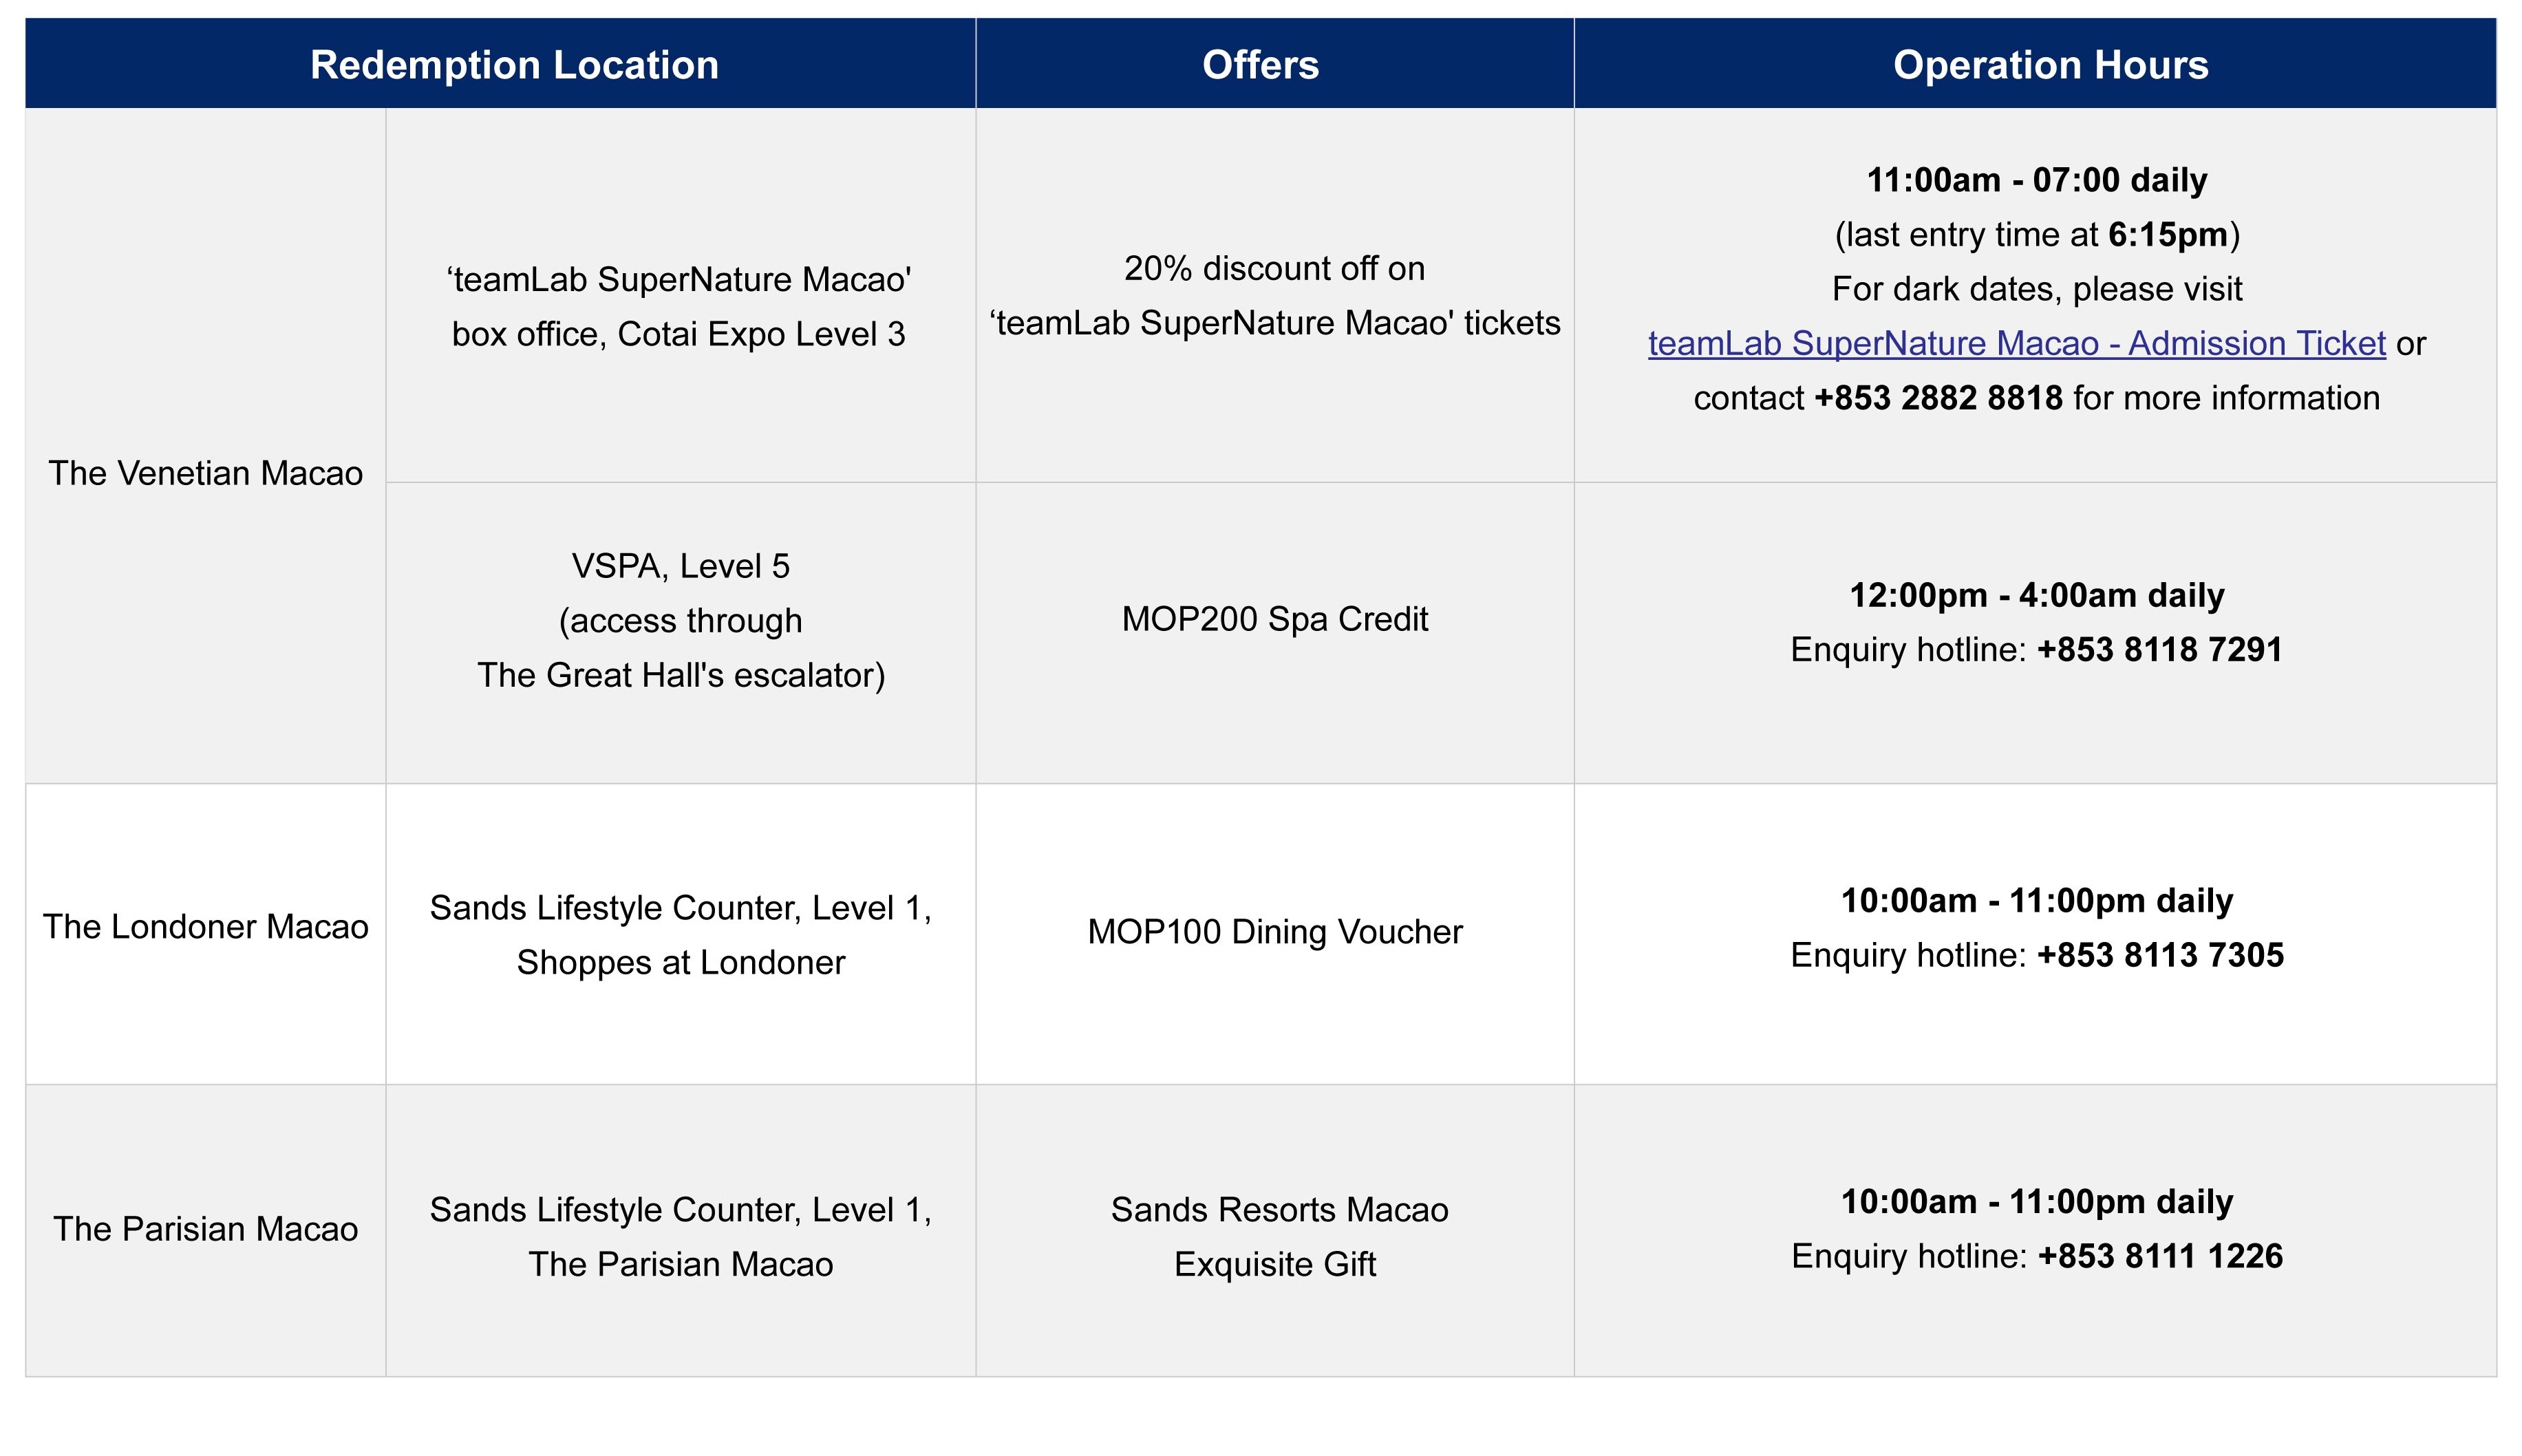Click the Operation Hours column header

coord(2050,65)
